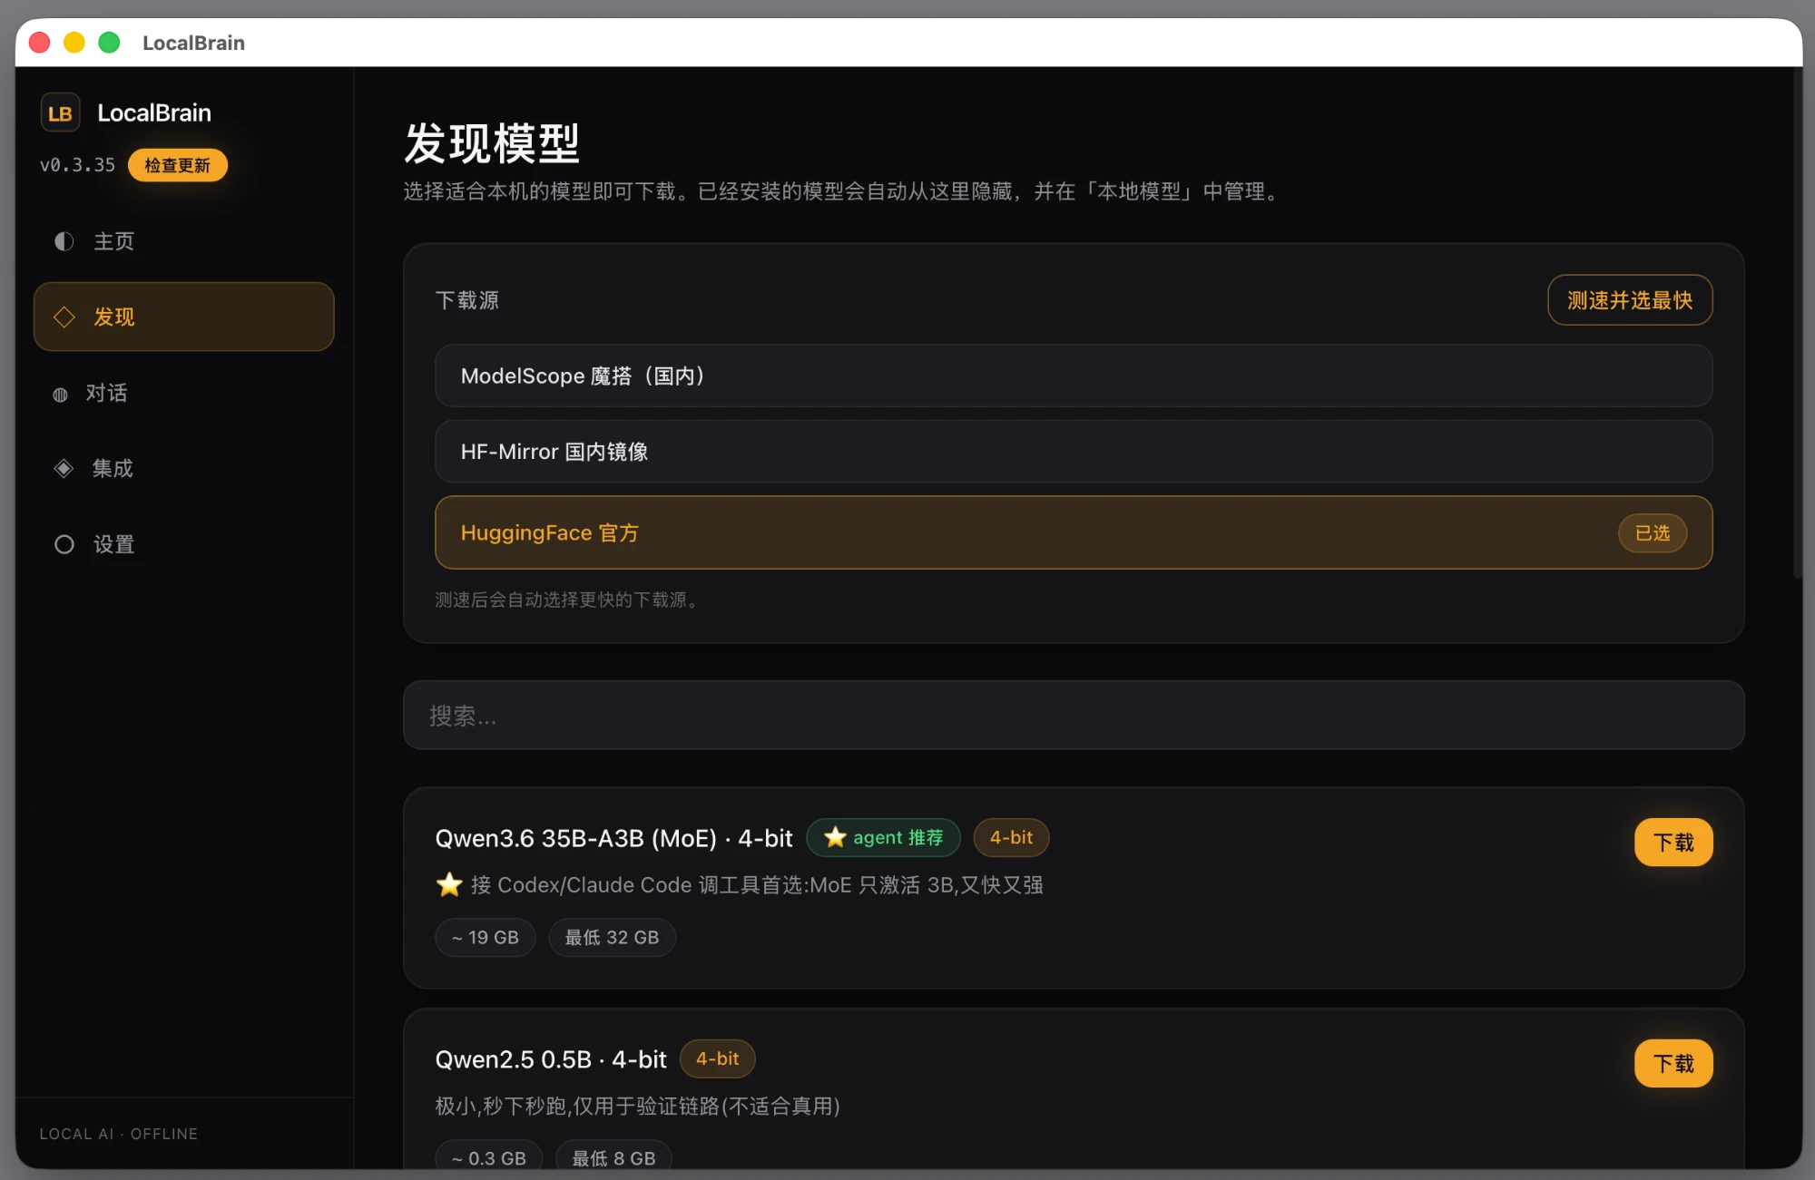
Task: Click the vertical scrollbar on the right
Action: 1797,327
